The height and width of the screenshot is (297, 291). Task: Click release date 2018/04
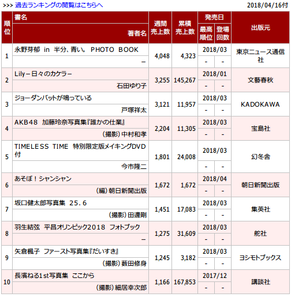tap(215, 179)
